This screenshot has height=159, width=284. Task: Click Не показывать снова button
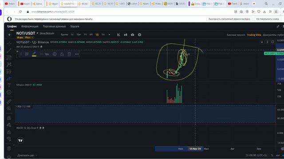click(267, 19)
